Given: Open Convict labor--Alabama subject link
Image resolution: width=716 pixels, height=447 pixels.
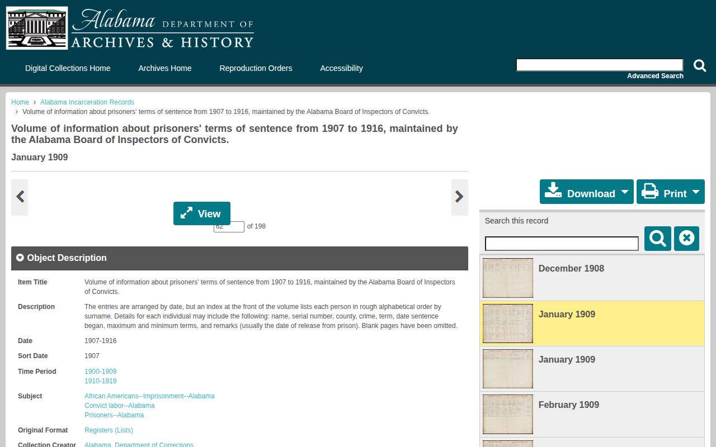Looking at the screenshot, I should (120, 406).
